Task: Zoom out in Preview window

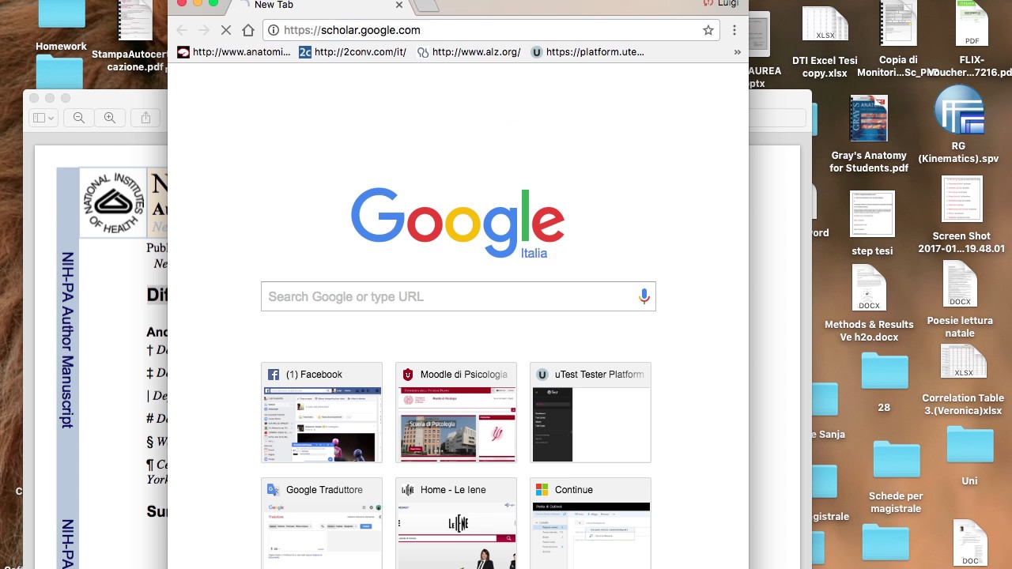Action: 79,118
